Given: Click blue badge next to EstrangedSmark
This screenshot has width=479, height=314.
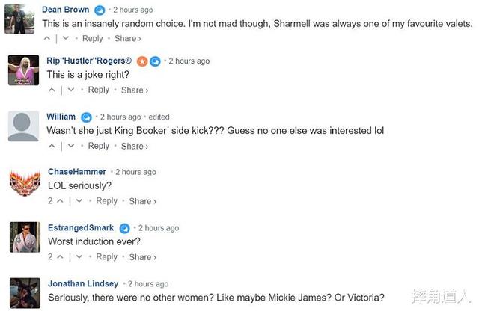Looking at the screenshot, I should click(x=125, y=228).
